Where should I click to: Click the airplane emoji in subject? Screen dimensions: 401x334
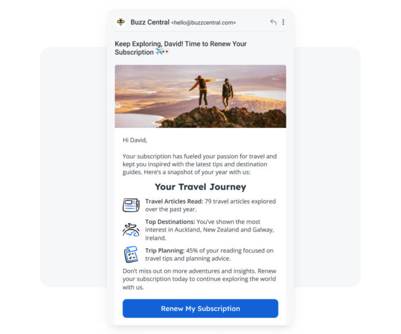(159, 52)
